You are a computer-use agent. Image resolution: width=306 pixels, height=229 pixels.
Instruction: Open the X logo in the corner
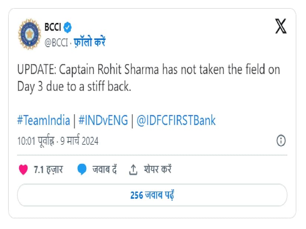point(281,27)
